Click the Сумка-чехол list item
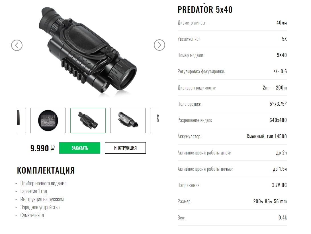The height and width of the screenshot is (234, 311). [x=32, y=215]
